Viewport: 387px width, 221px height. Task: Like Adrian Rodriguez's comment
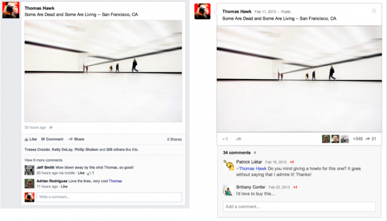click(64, 187)
